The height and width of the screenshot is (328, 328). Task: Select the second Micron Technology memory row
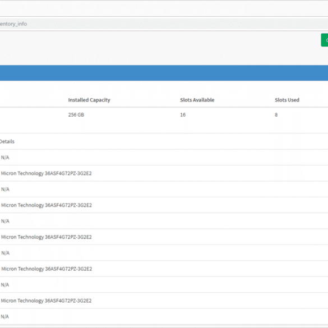click(x=164, y=205)
